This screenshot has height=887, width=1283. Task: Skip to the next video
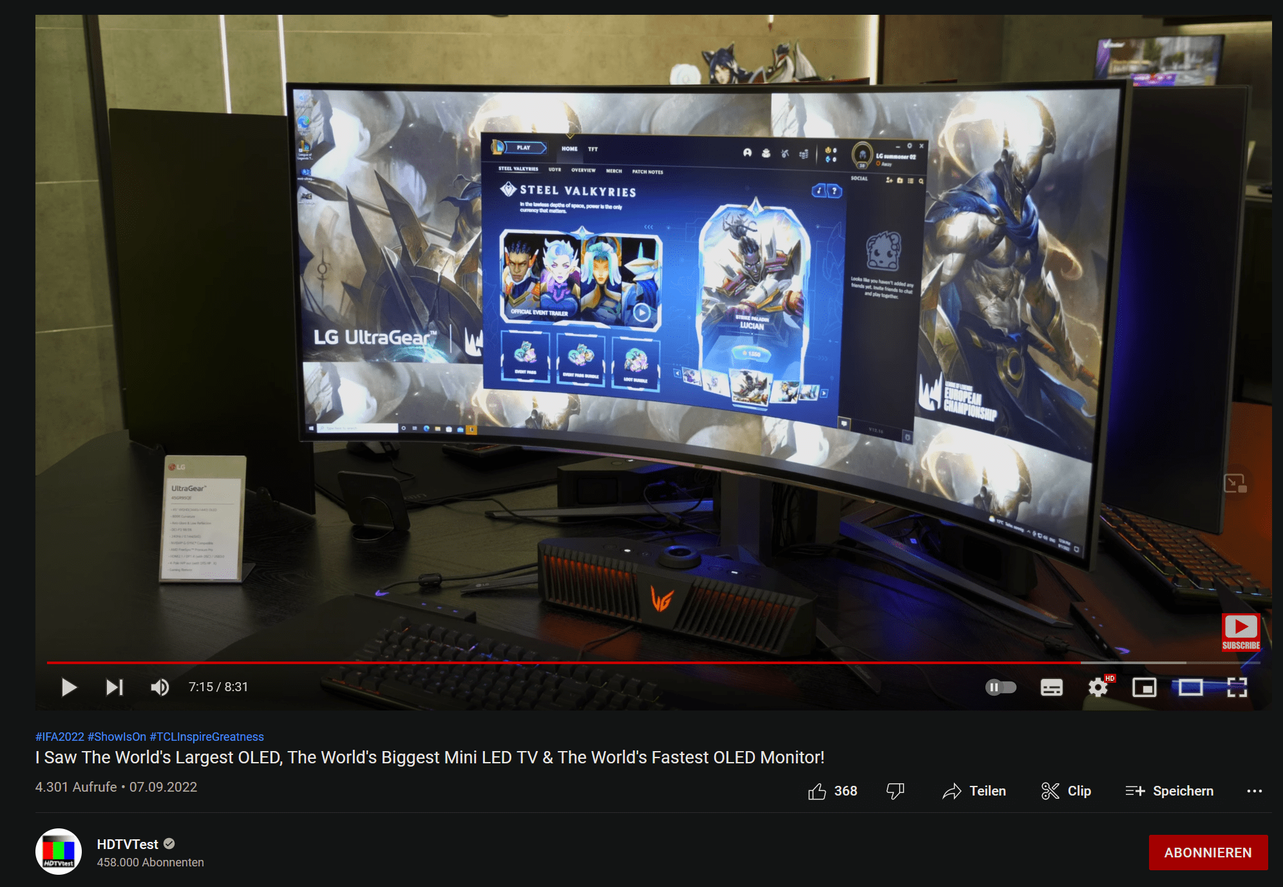[x=115, y=687]
